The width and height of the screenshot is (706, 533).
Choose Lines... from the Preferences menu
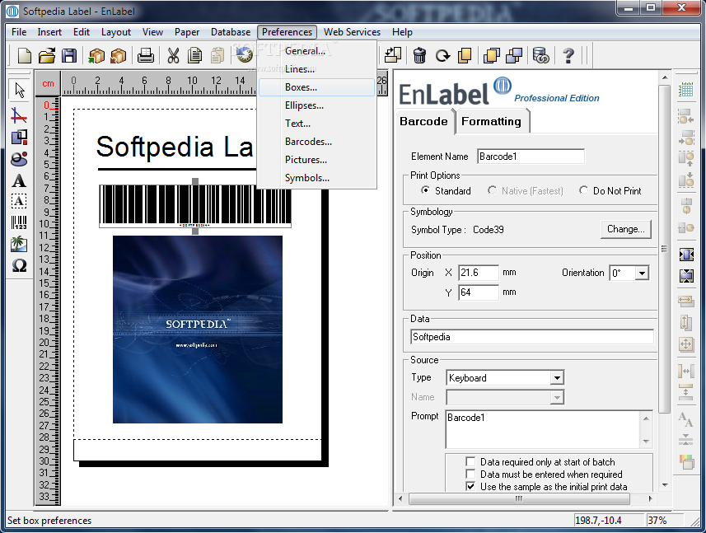coord(316,69)
